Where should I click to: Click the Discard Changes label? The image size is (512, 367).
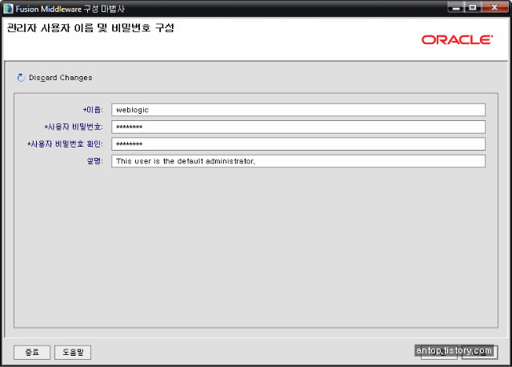pos(61,78)
